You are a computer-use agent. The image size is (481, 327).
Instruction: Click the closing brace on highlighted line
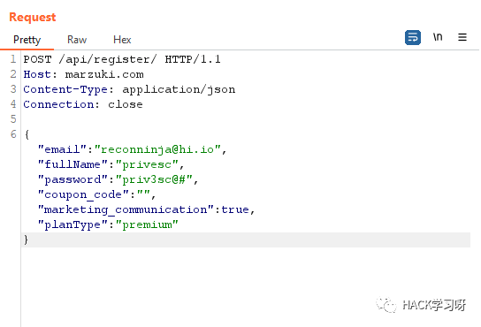tap(26, 240)
